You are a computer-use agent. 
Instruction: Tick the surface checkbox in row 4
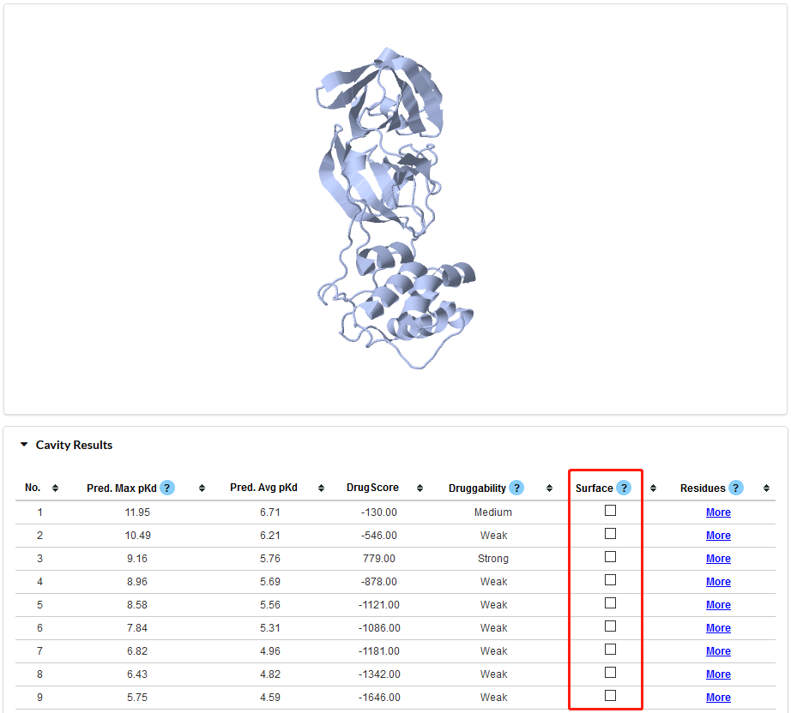(610, 580)
